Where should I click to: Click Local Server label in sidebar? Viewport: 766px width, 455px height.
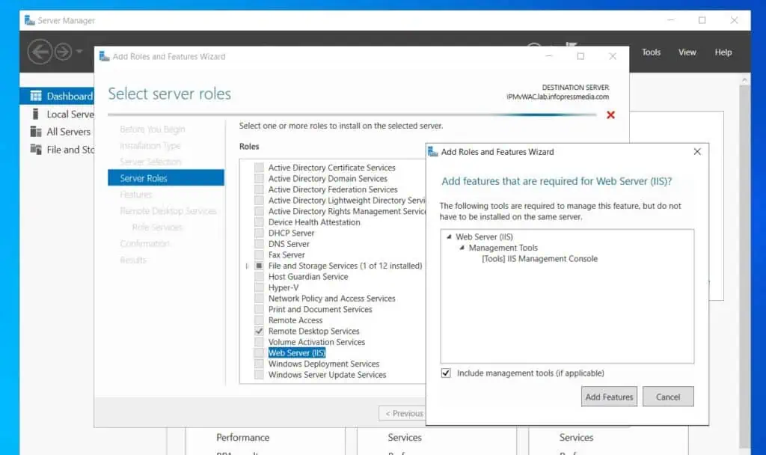click(70, 114)
